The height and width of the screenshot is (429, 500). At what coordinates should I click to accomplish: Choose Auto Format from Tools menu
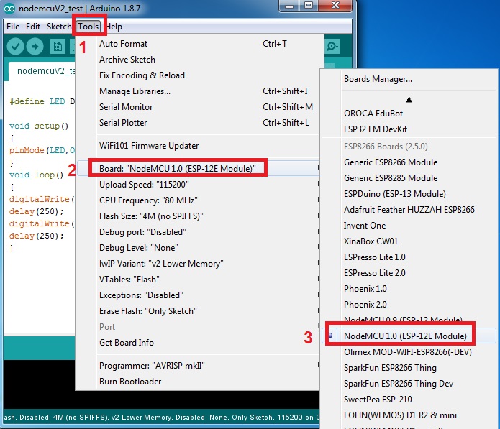click(123, 44)
